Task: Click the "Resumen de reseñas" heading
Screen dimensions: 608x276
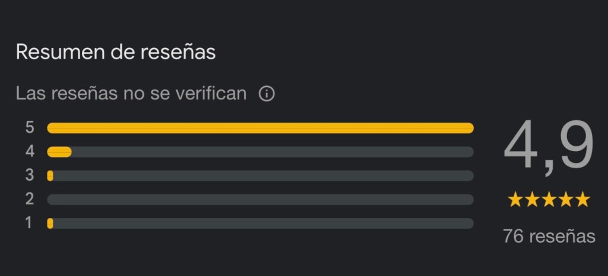Action: pyautogui.click(x=115, y=52)
